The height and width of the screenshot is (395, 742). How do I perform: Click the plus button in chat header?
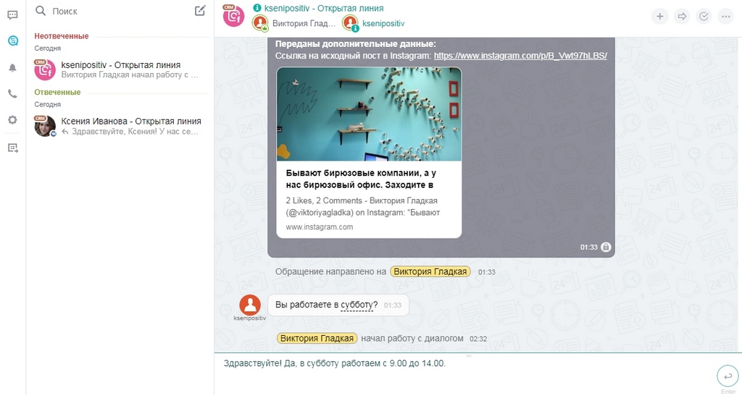click(659, 17)
